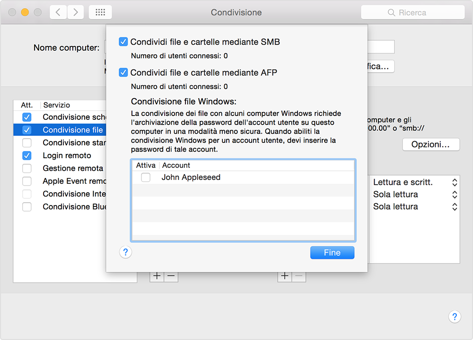Image resolution: width=473 pixels, height=340 pixels.
Task: Uncheck sharing files via AFP
Action: click(123, 72)
